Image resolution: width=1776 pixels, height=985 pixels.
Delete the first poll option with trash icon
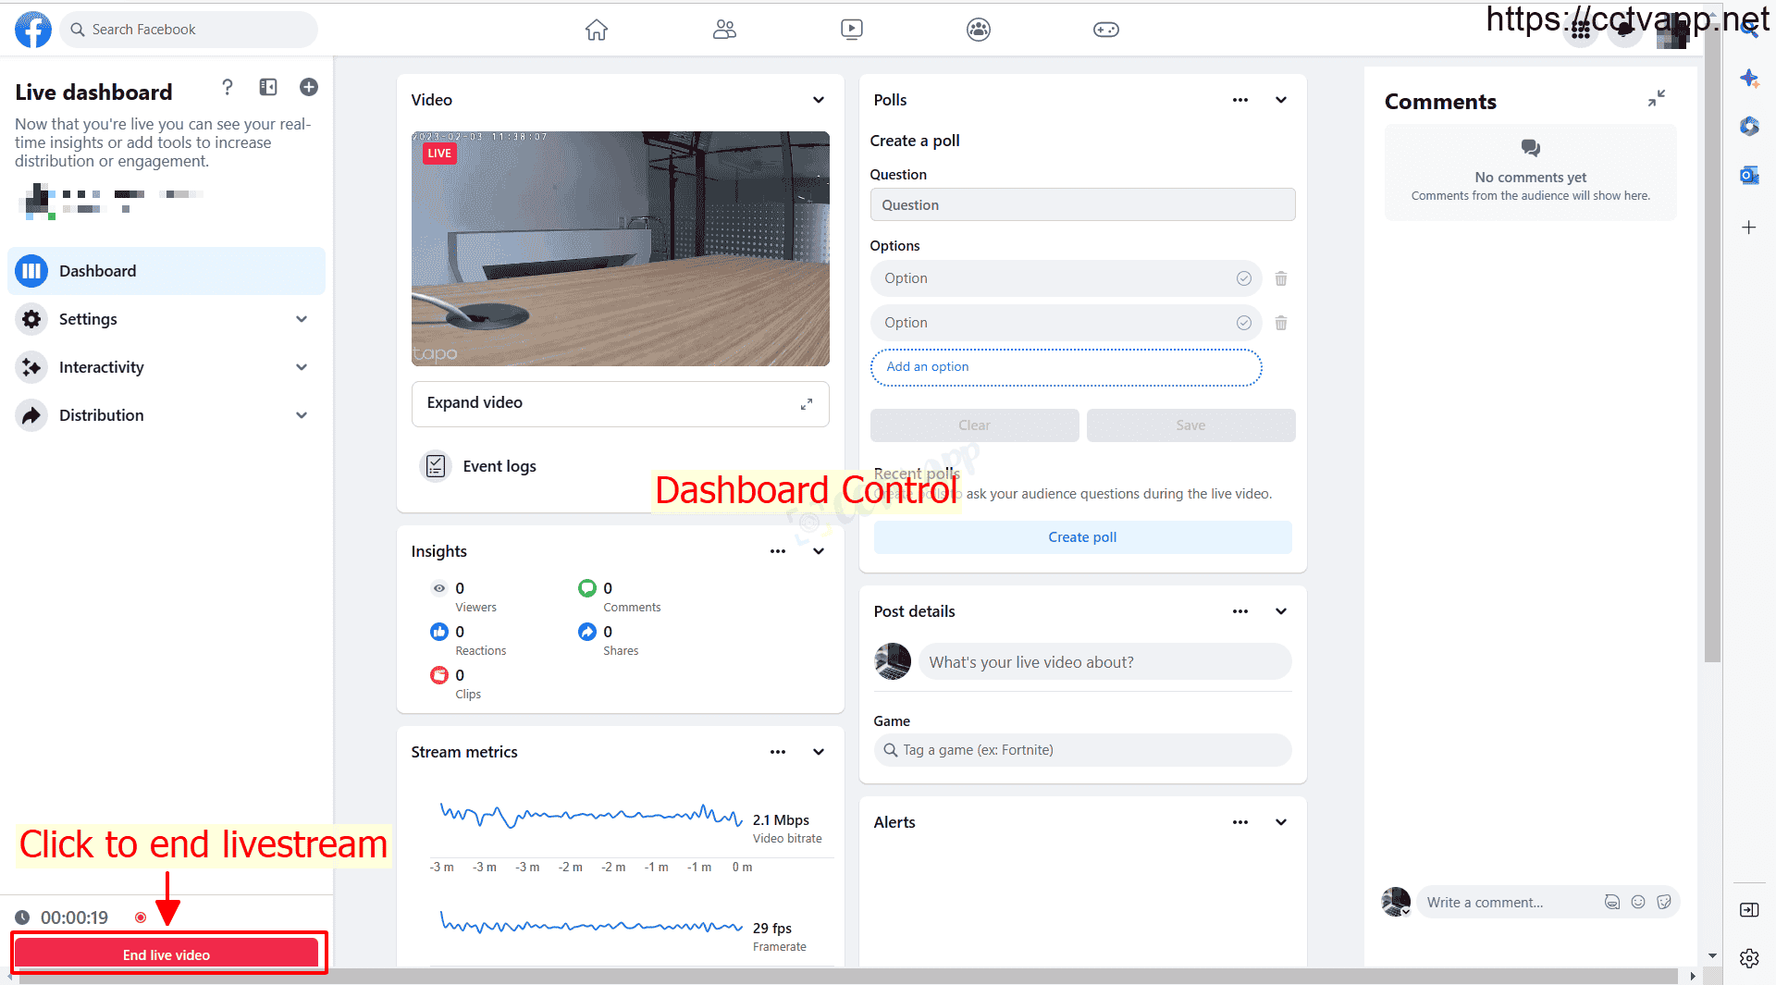1281,278
